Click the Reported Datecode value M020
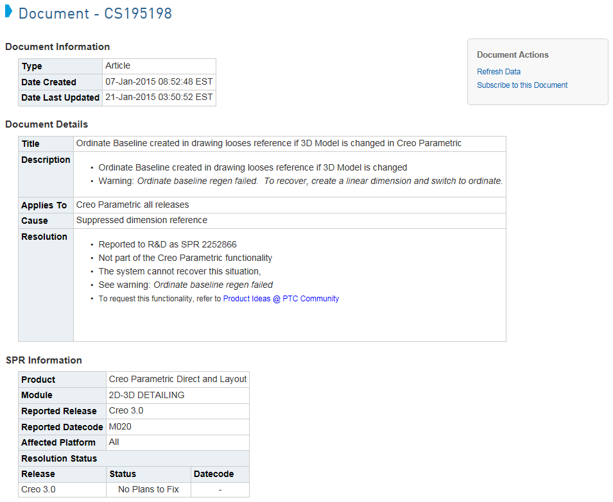Image resolution: width=613 pixels, height=502 pixels. click(x=120, y=426)
